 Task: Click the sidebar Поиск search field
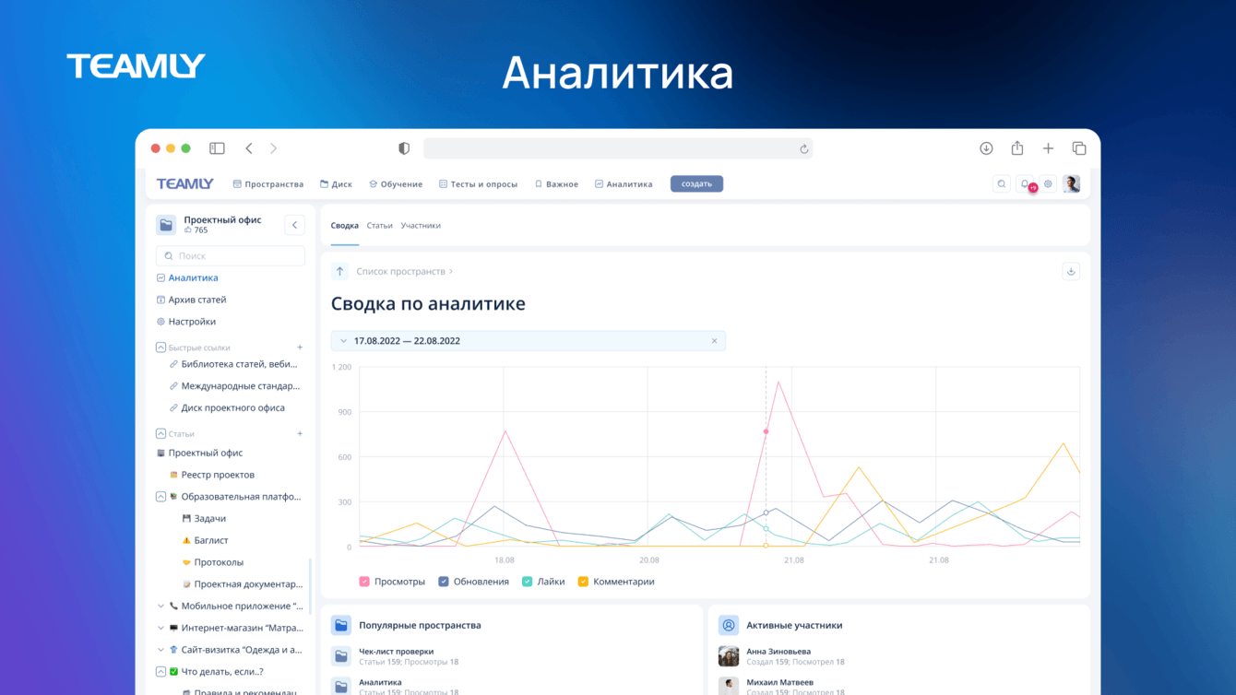231,256
